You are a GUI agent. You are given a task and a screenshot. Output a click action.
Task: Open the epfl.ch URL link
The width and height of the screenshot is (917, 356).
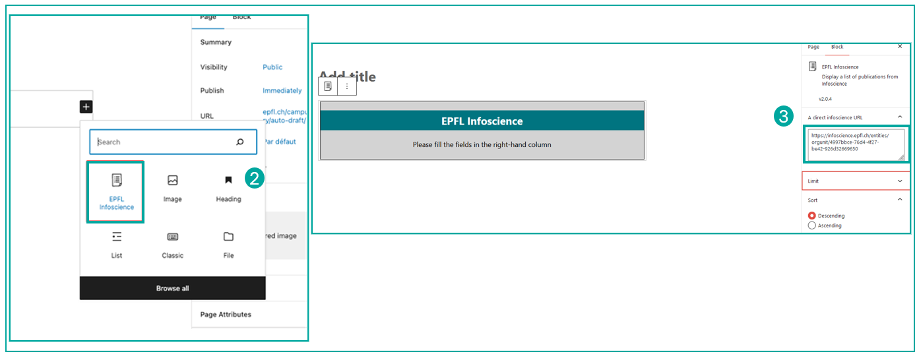(x=284, y=116)
